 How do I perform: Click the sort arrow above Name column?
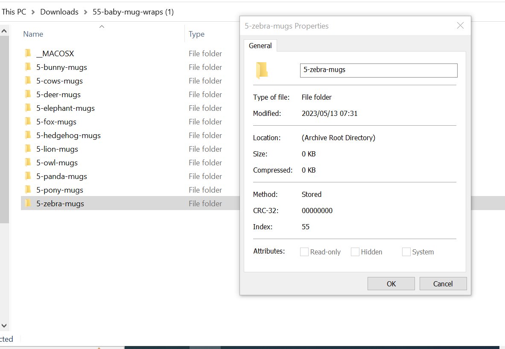click(102, 27)
